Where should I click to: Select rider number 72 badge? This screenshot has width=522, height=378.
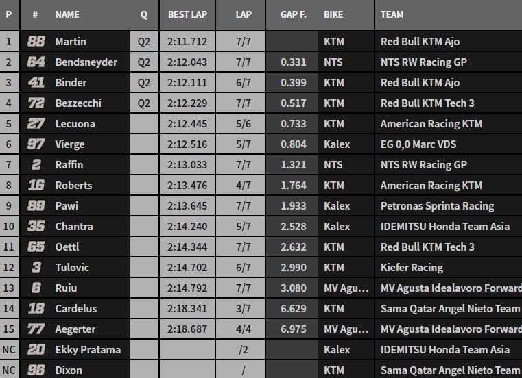tap(36, 103)
